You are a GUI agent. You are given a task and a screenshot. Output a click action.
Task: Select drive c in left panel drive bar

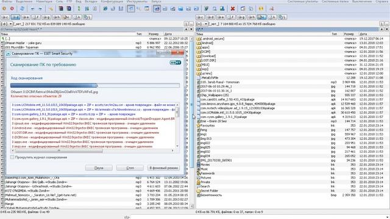click(x=5, y=17)
